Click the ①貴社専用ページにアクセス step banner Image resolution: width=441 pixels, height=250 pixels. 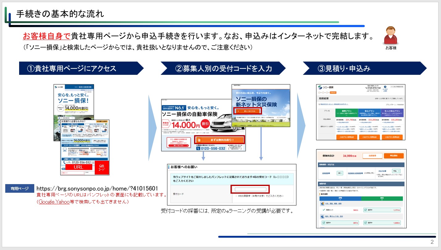point(81,68)
